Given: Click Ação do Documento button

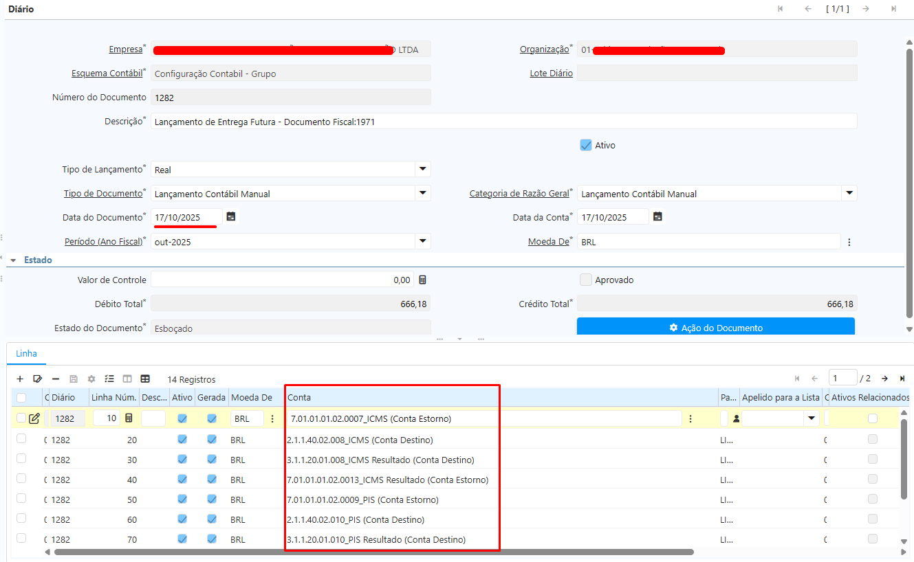Looking at the screenshot, I should 715,328.
